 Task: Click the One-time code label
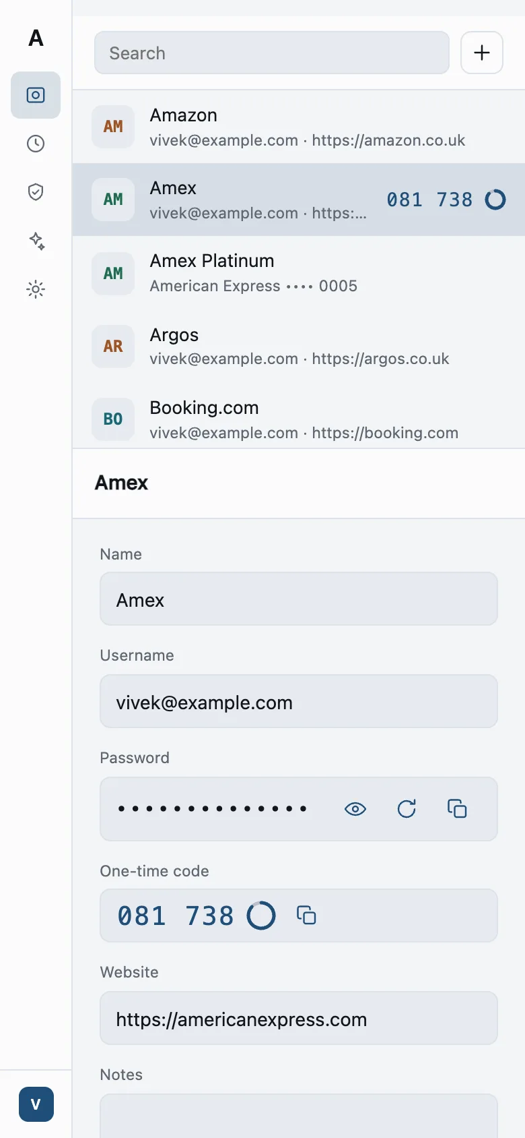(x=154, y=871)
